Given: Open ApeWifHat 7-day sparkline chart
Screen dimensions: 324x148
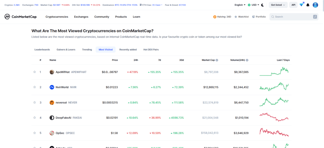Looking at the screenshot, I should coord(274,71).
